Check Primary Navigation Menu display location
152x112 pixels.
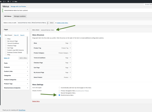pyautogui.click(x=59, y=91)
